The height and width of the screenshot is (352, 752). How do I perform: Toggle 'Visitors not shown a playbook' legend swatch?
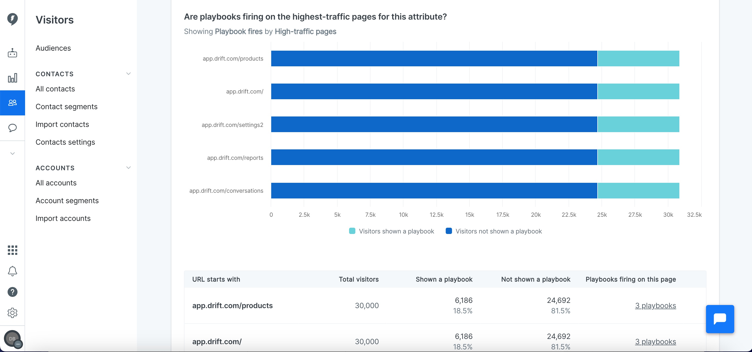point(449,231)
